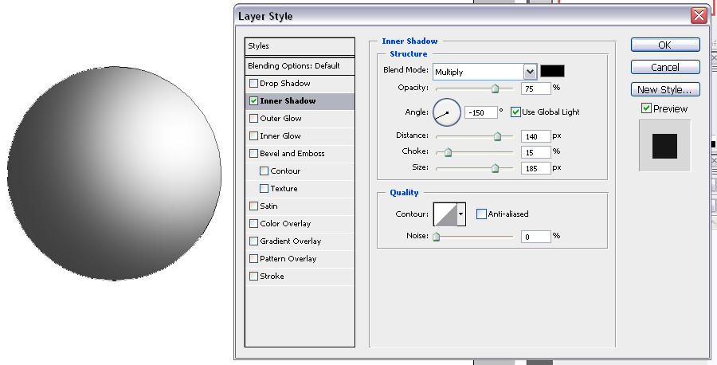This screenshot has width=717, height=365.
Task: Tick the Texture sub-option checkbox
Action: pyautogui.click(x=264, y=188)
